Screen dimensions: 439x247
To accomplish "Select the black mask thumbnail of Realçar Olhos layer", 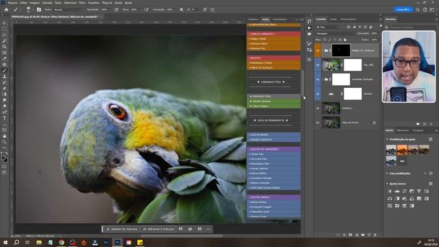I will click(341, 51).
